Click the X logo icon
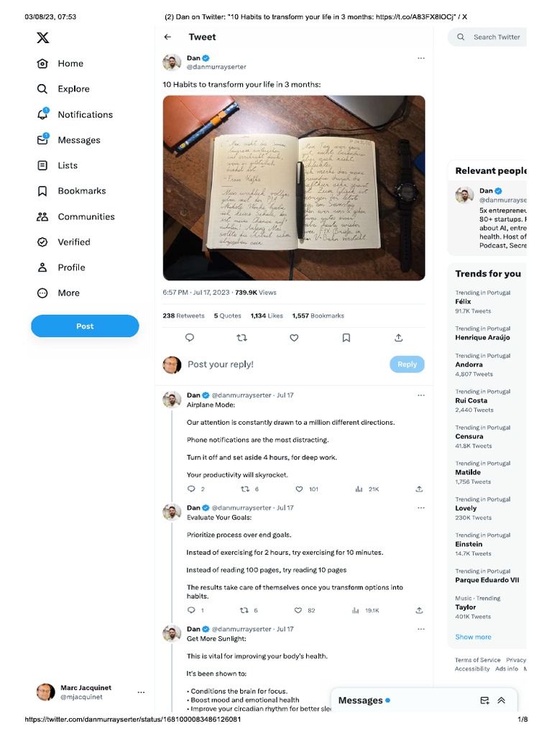Viewport: 552px width, 736px height. pyautogui.click(x=42, y=37)
